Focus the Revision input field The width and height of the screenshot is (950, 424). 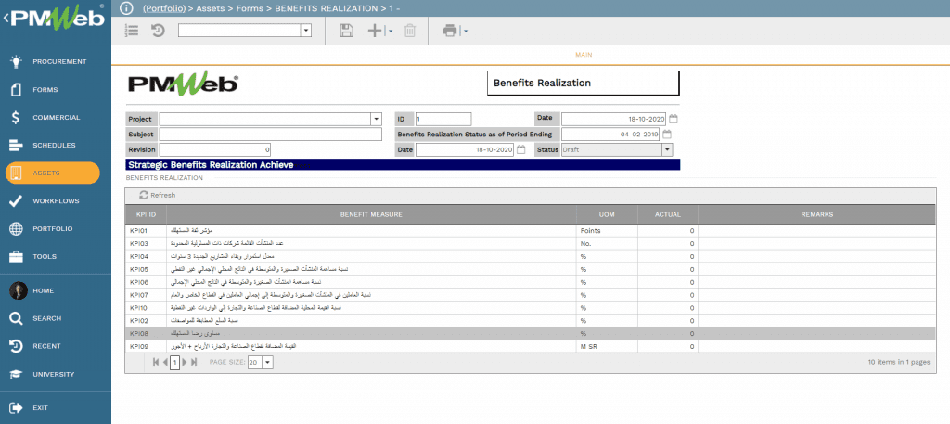click(215, 149)
